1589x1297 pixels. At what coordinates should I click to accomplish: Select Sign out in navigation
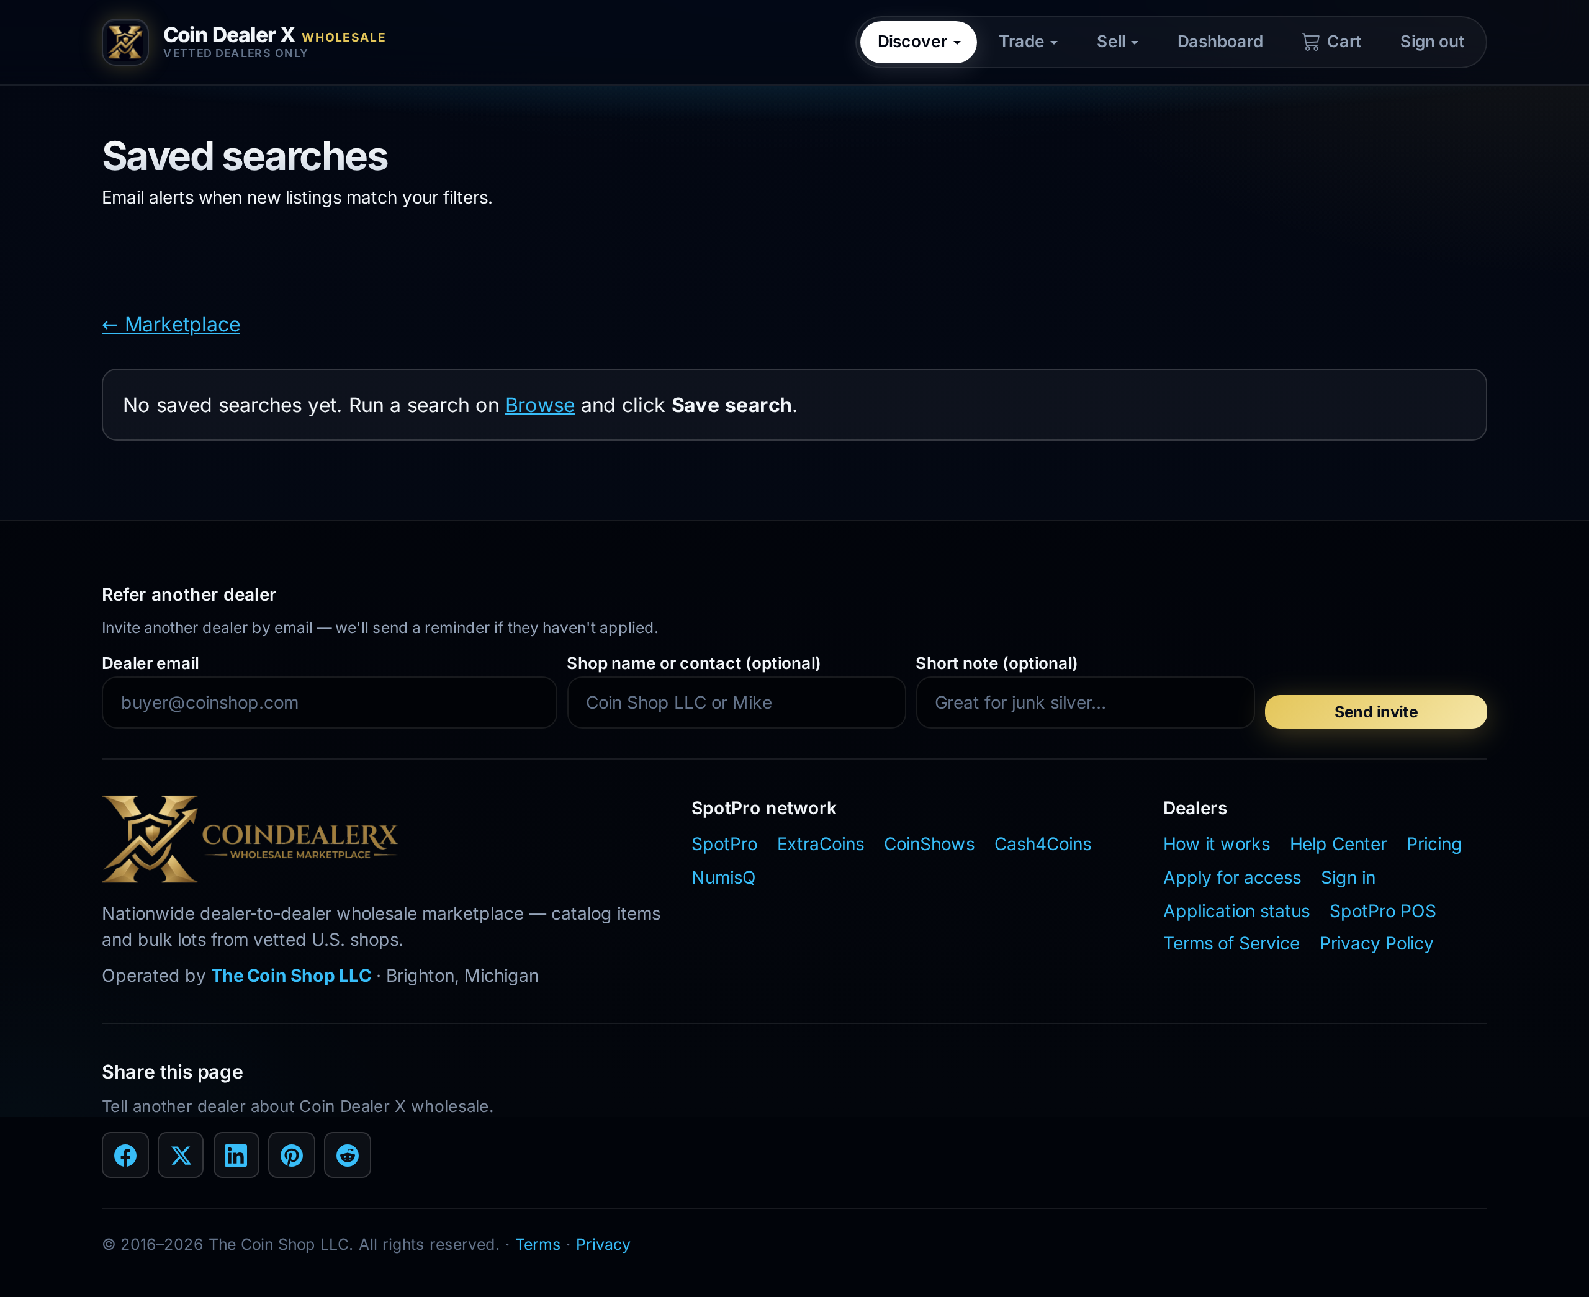1431,42
